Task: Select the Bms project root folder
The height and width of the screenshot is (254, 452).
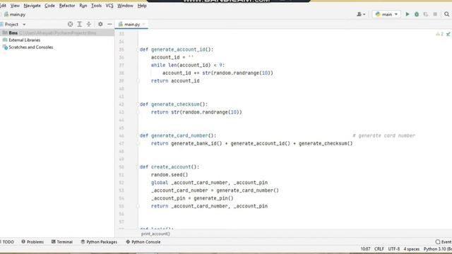Action: pyautogui.click(x=57, y=33)
